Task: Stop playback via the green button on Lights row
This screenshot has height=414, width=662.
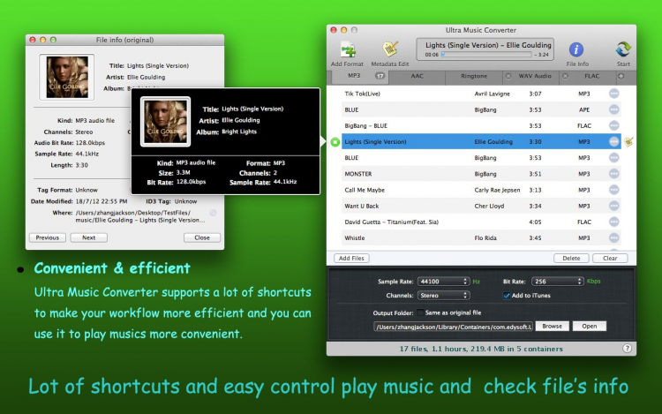Action: [335, 142]
